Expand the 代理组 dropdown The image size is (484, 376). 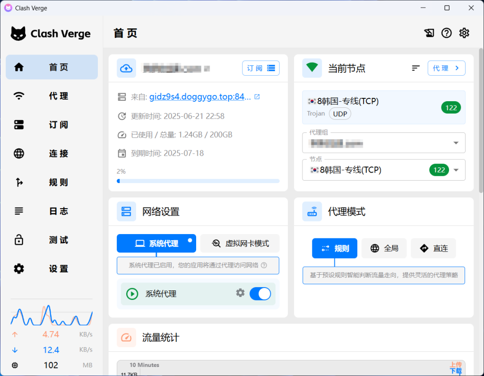pos(383,143)
